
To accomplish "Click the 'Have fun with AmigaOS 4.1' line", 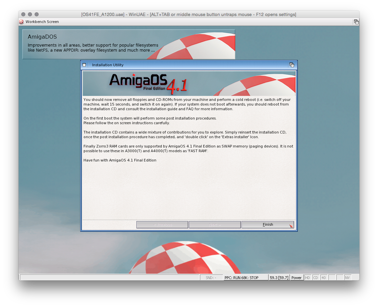I will click(x=120, y=160).
